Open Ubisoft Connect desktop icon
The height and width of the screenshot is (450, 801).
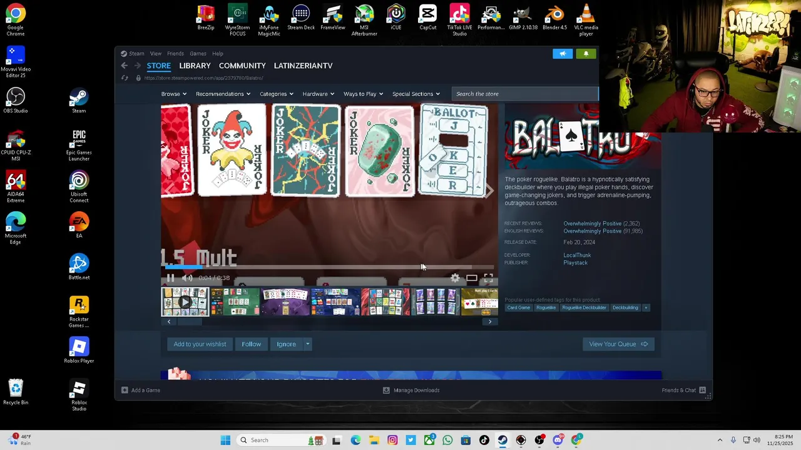tap(79, 187)
